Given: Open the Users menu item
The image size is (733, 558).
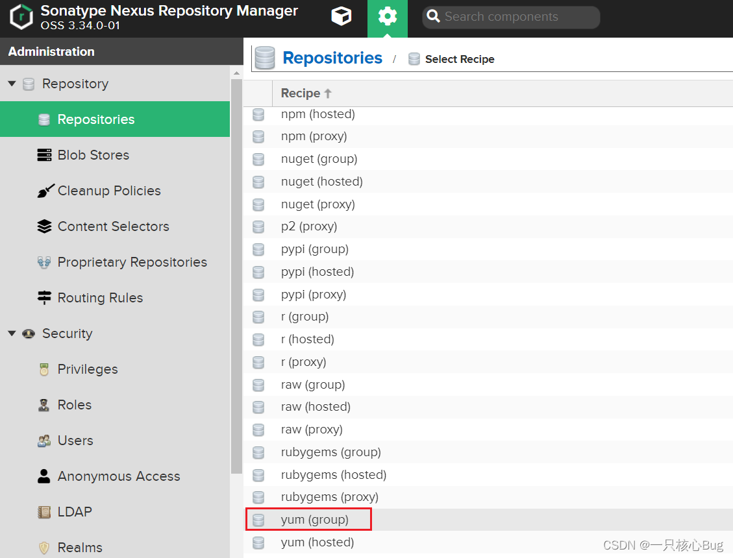Looking at the screenshot, I should [75, 441].
